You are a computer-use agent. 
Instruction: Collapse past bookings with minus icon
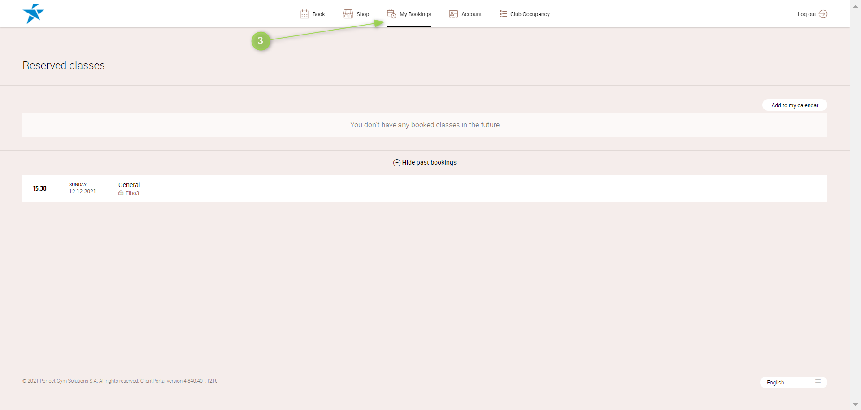(x=397, y=163)
